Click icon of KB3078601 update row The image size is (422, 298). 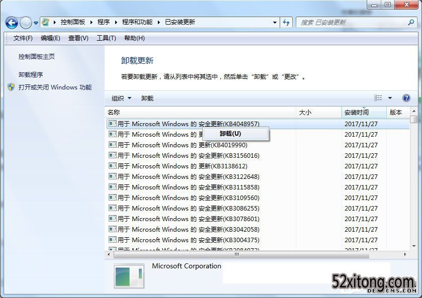point(113,219)
